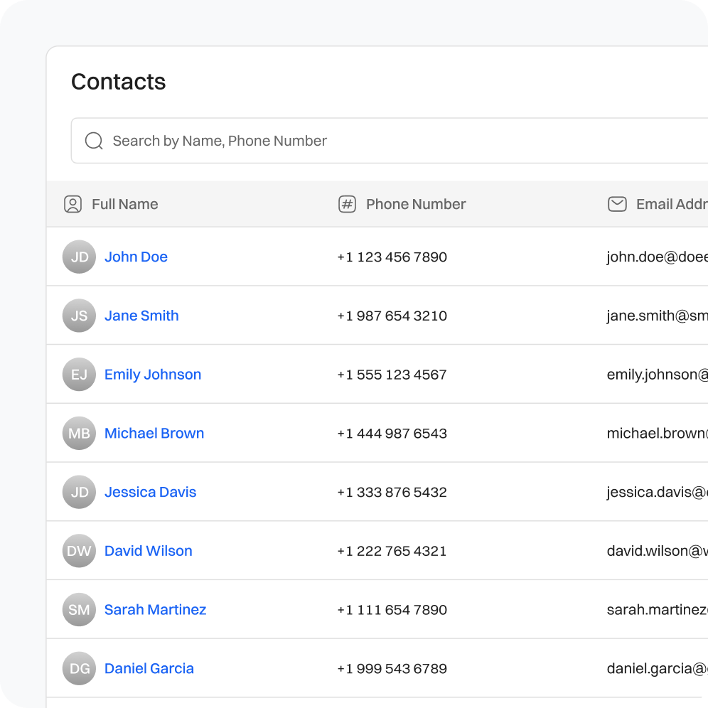
Task: Open Jane Smith's contact name link
Action: (x=141, y=316)
